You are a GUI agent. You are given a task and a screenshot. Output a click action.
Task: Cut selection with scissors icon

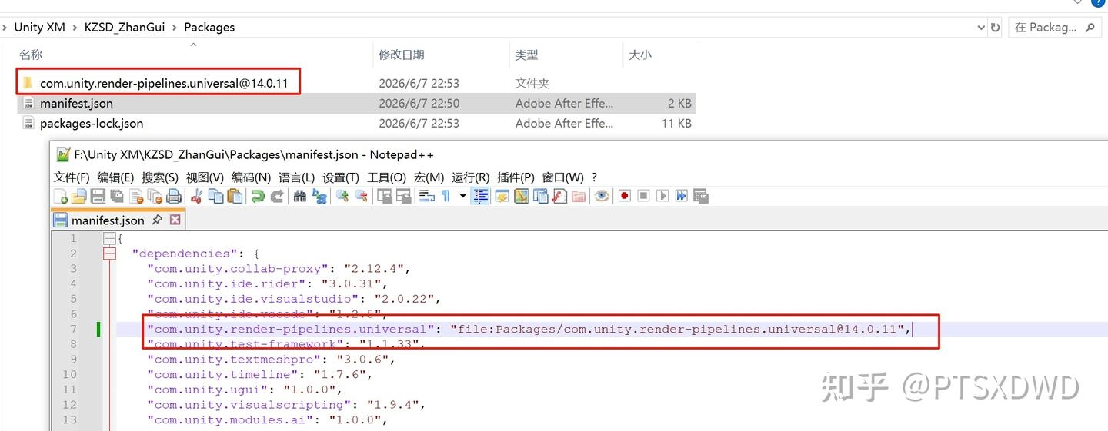click(196, 196)
